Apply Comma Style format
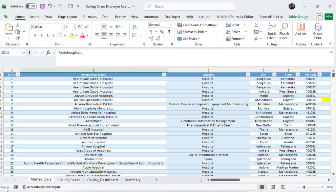Image resolution: width=336 pixels, height=192 pixels. [x=169, y=32]
